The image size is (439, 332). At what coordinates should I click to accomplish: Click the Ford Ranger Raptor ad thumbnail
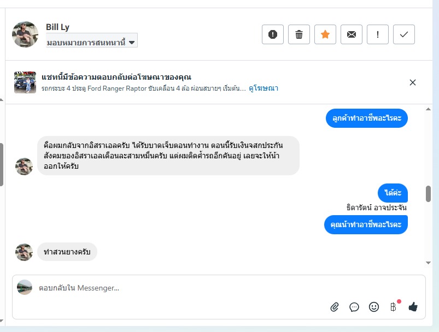click(25, 82)
